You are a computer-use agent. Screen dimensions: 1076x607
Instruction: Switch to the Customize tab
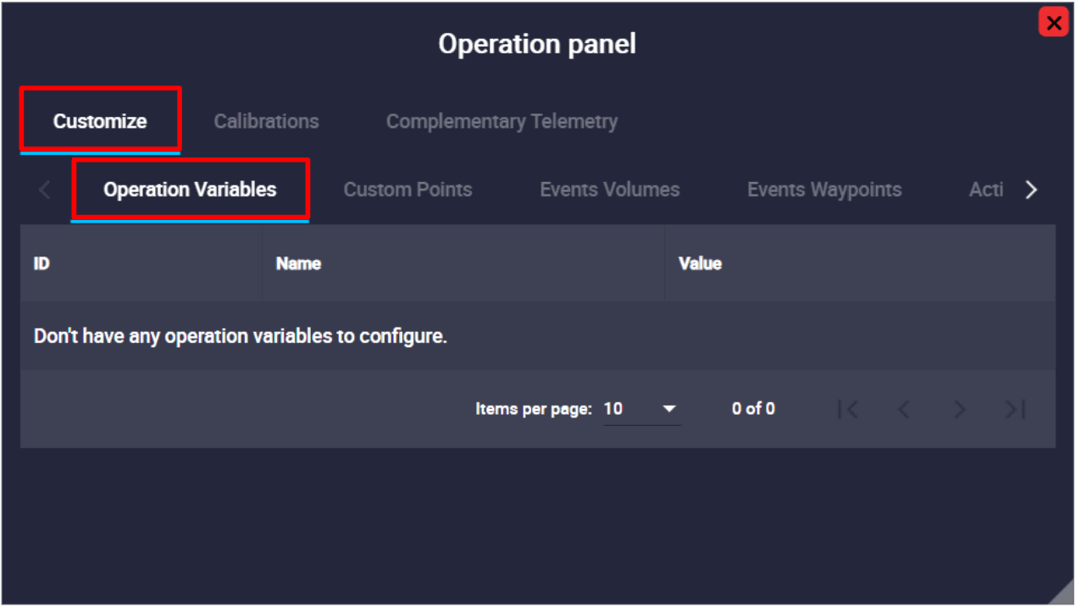[100, 121]
